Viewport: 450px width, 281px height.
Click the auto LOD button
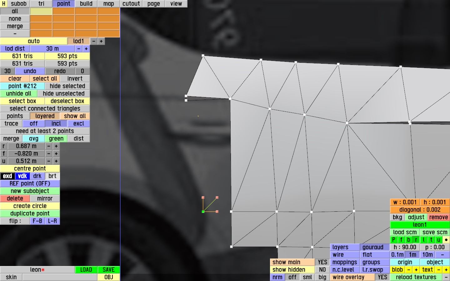coord(34,41)
